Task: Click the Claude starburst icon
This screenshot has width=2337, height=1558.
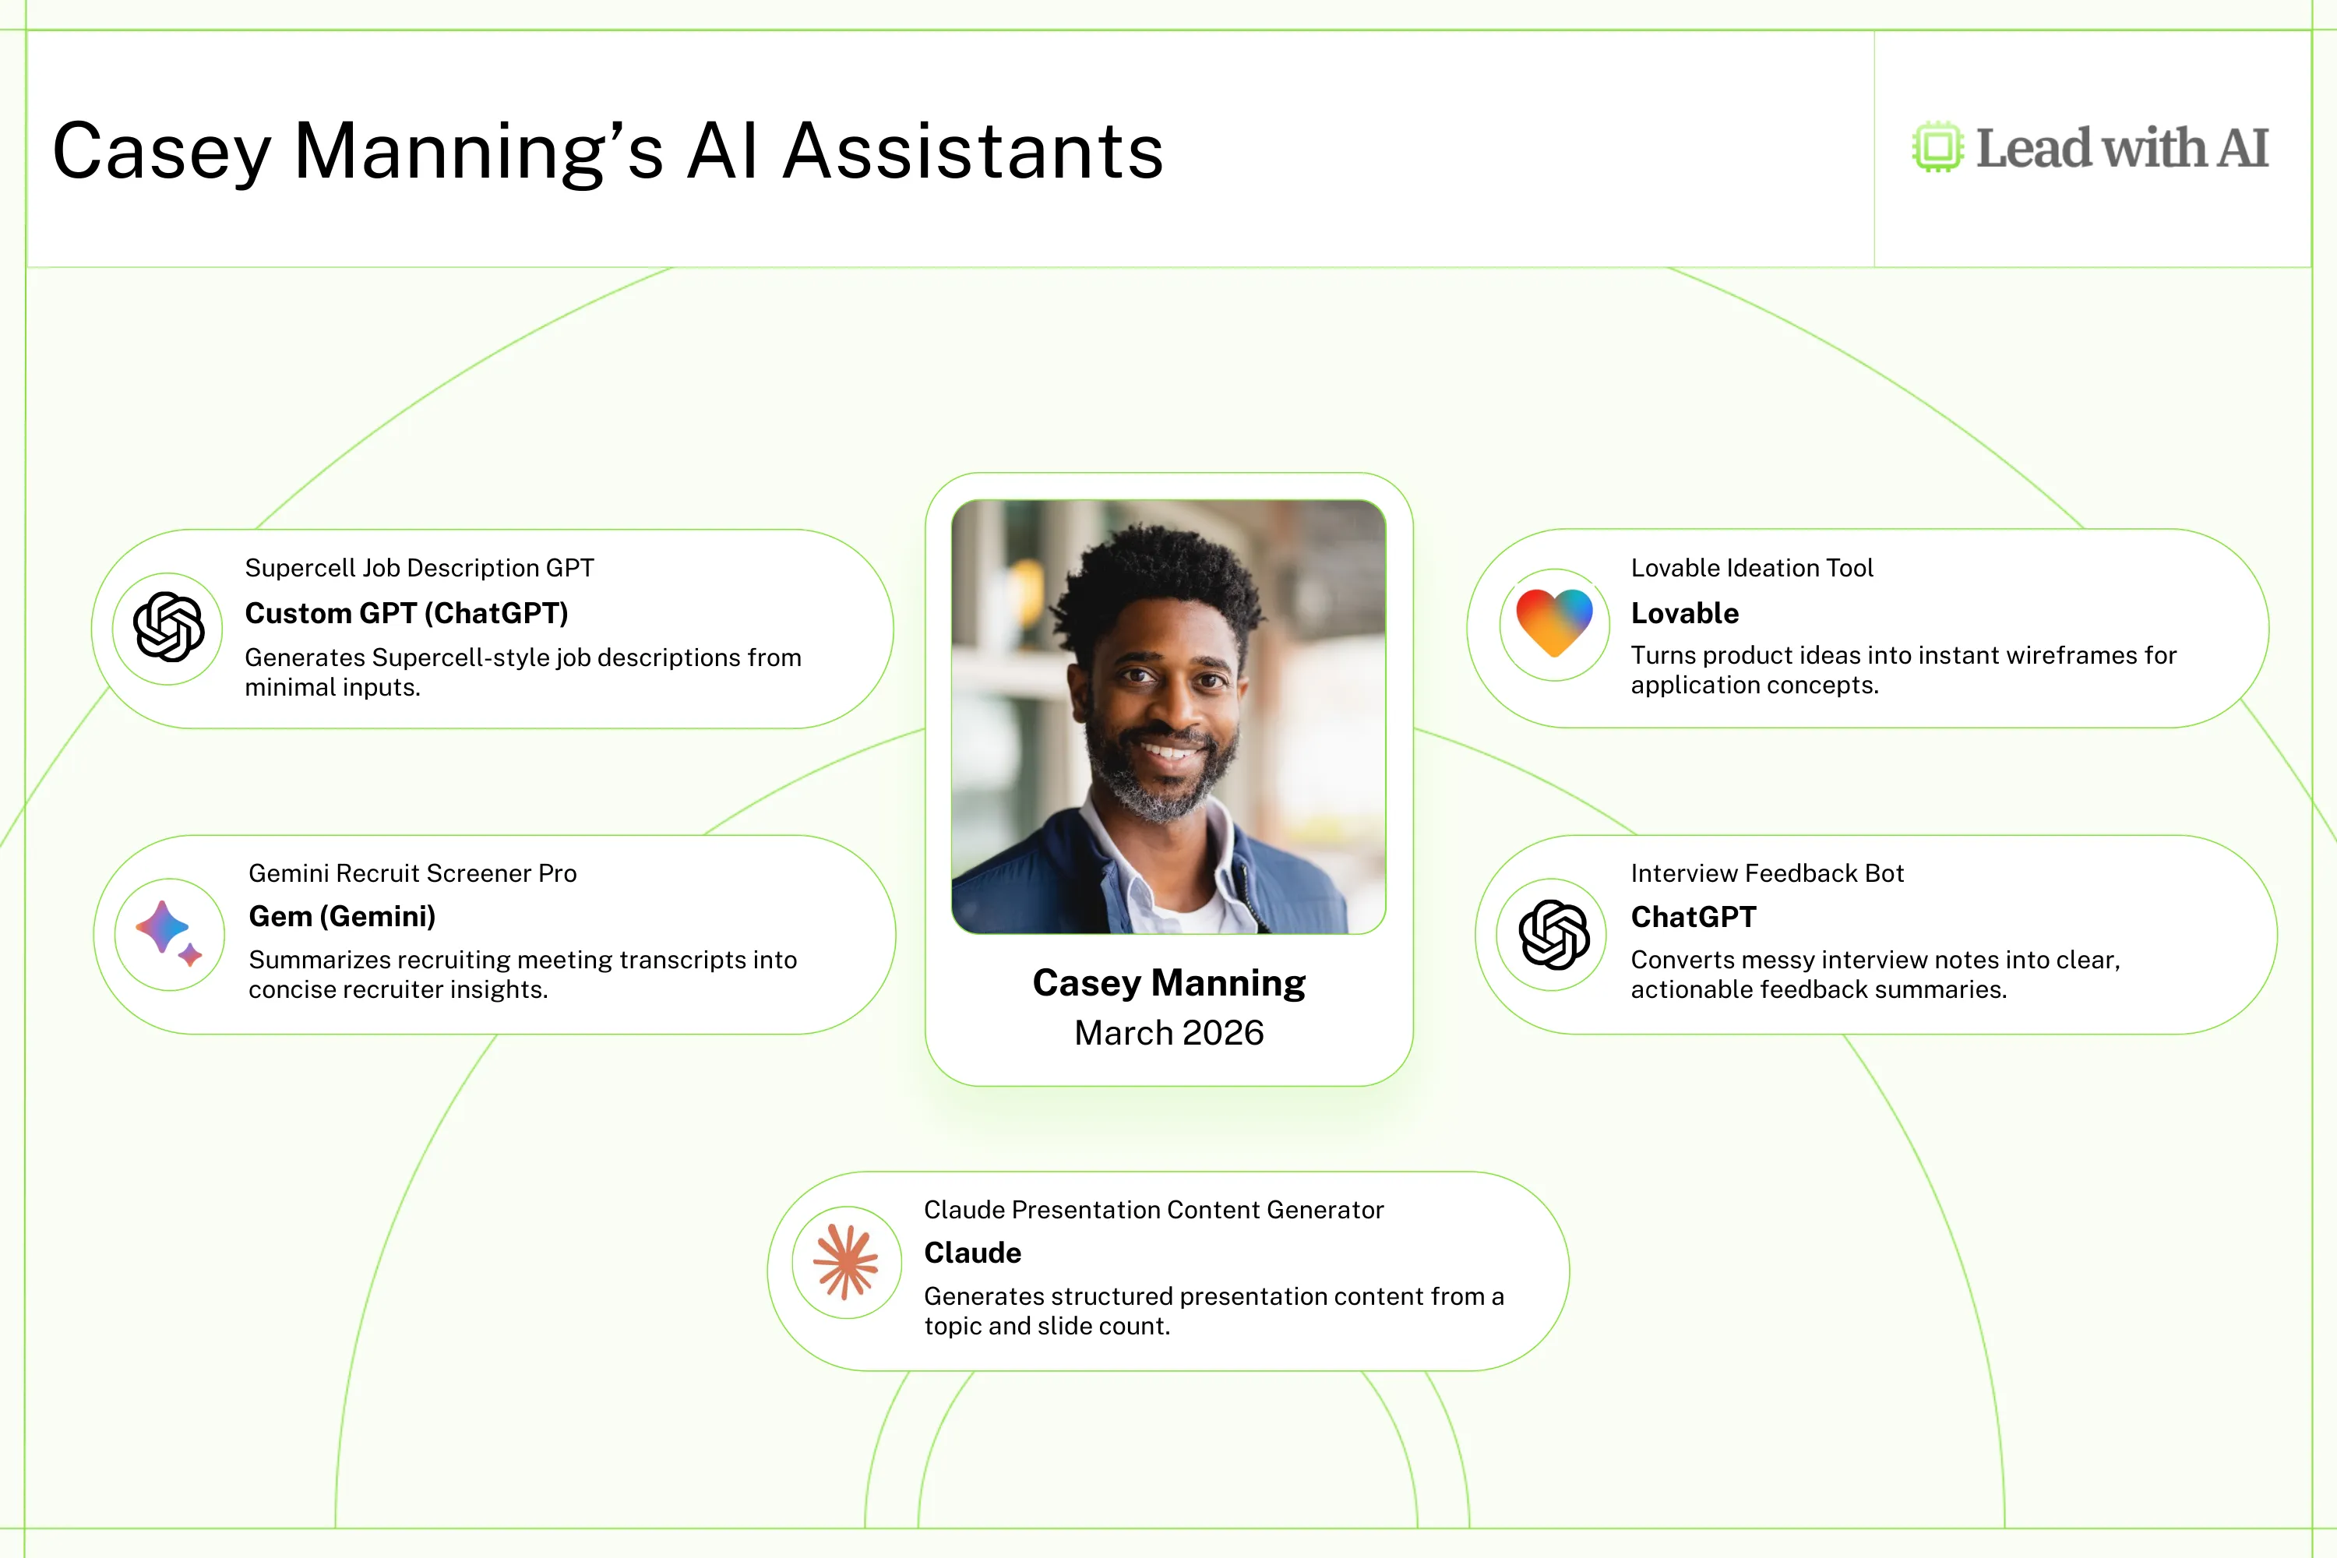Action: (845, 1262)
